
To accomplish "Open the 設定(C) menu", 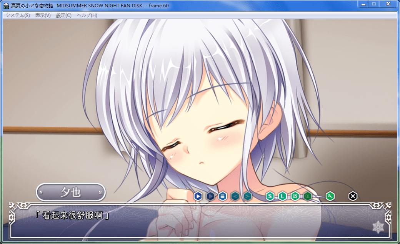I will tap(63, 15).
